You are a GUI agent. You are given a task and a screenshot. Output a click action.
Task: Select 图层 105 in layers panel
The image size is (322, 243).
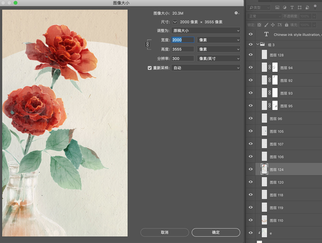coord(288,131)
